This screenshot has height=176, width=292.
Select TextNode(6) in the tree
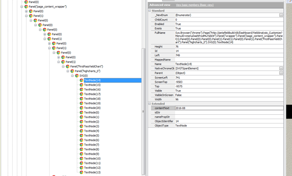(91, 140)
